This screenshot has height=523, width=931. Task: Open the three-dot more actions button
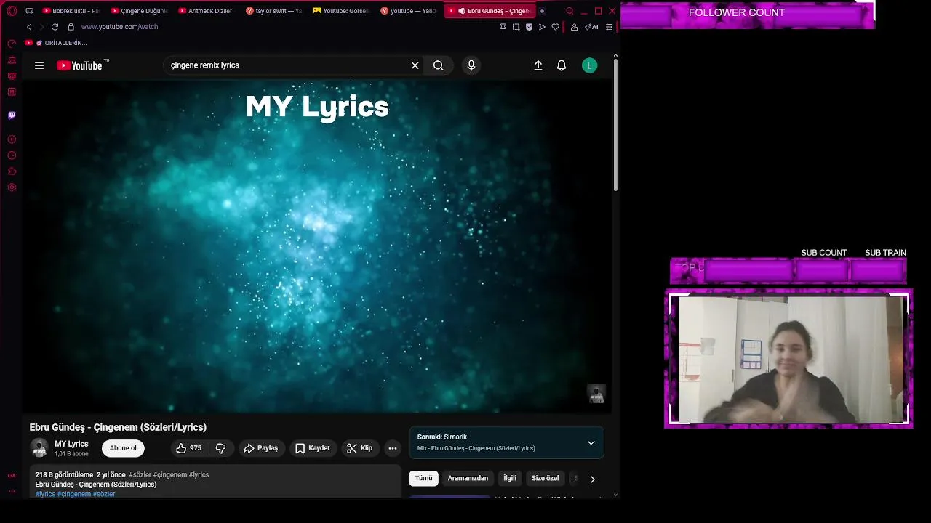click(392, 448)
